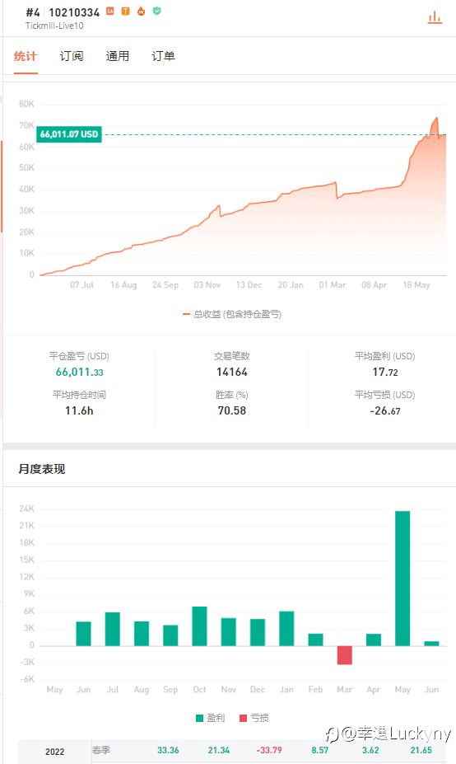Click the Tickmill-Live10 server name
The height and width of the screenshot is (764, 456).
point(54,26)
